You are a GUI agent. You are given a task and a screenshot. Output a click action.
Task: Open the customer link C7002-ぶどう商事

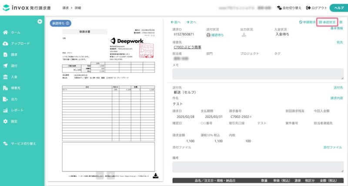click(x=187, y=47)
